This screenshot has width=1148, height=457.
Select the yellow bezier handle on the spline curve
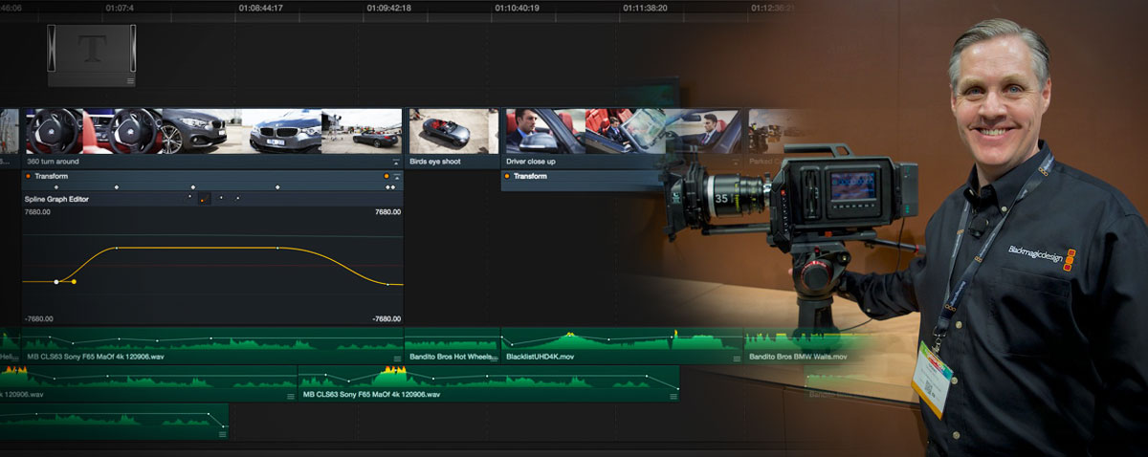pyautogui.click(x=75, y=282)
